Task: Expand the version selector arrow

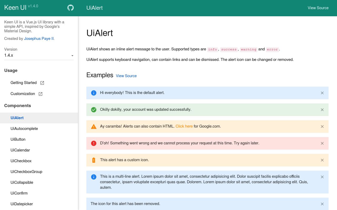Action: (72, 56)
